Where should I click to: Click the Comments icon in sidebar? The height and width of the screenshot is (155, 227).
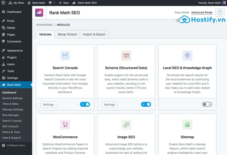[x=3, y=41]
